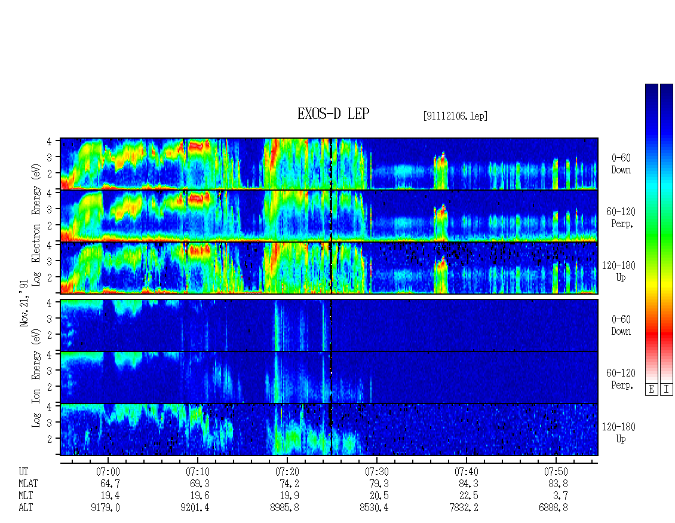
Task: Click the MLT value 19.9
Action: (x=289, y=496)
